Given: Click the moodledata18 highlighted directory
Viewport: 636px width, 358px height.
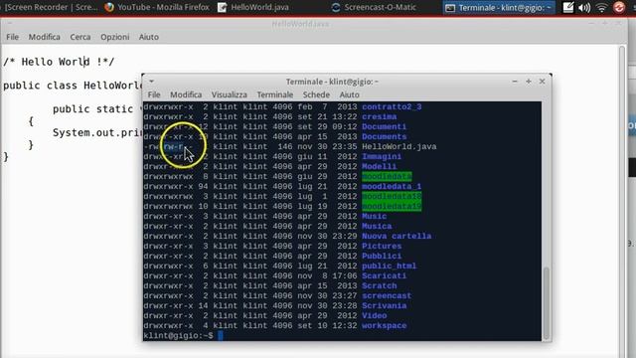Looking at the screenshot, I should click(x=392, y=197).
